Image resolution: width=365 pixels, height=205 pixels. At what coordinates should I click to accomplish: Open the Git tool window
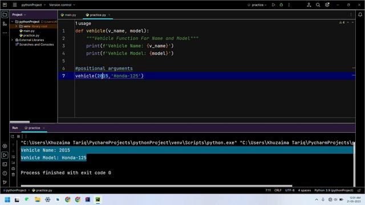[5, 182]
